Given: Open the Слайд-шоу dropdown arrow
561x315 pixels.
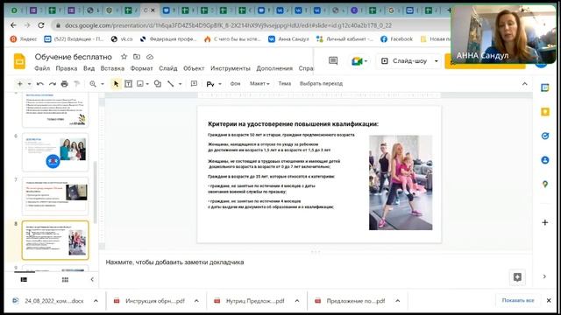Looking at the screenshot, I should 437,61.
